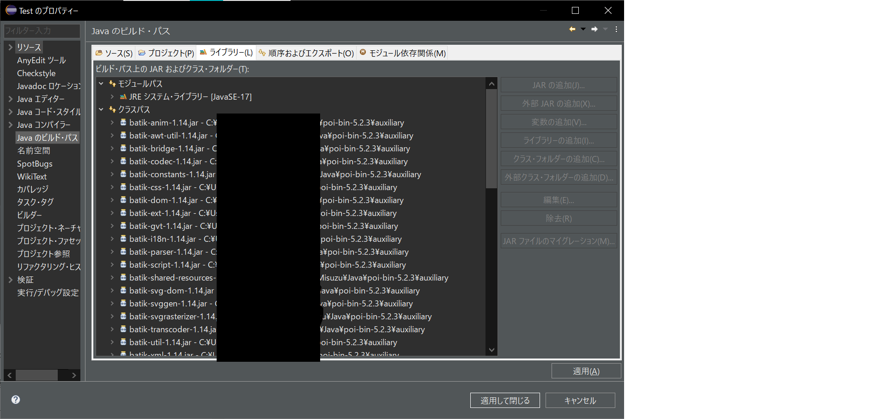Collapse the クラスパス tree node
The height and width of the screenshot is (419, 880).
point(101,109)
